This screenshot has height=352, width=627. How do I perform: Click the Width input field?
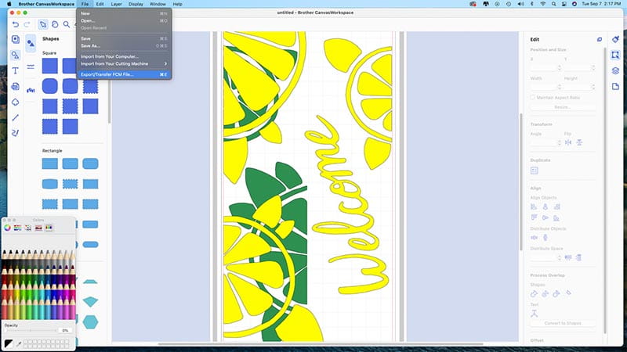544,87
